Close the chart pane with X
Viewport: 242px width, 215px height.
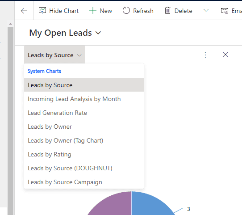click(225, 55)
